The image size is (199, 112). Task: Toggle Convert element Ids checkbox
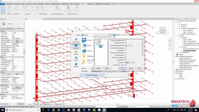pos(126,43)
